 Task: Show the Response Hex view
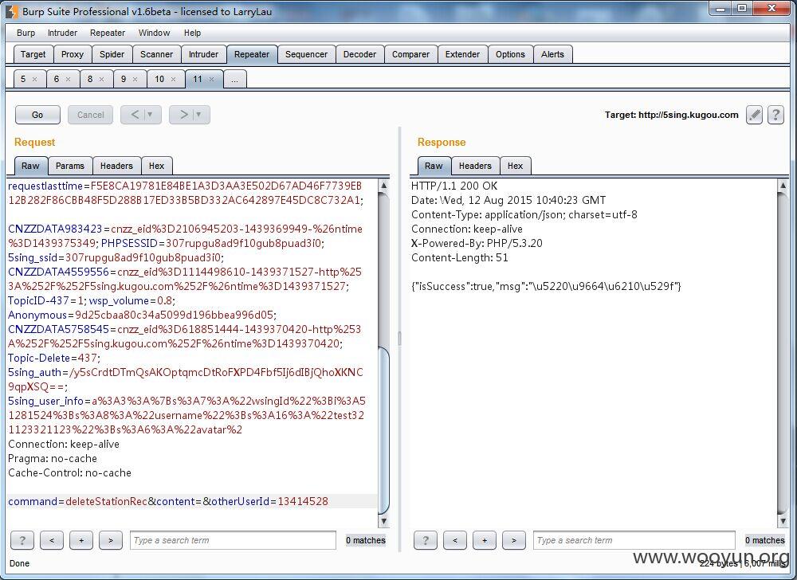pos(515,166)
